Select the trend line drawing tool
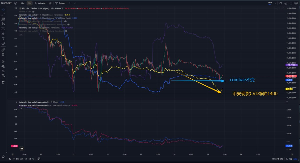The height and width of the screenshot is (163, 300). click(x=3, y=14)
